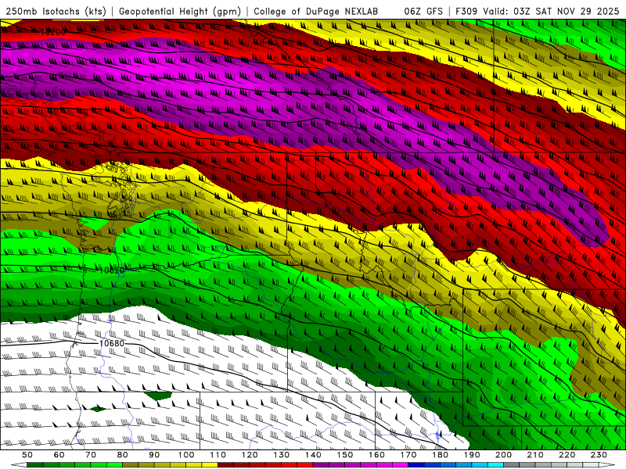
Task: Select the darkest blue swatch right after 170
Action: click(x=416, y=465)
